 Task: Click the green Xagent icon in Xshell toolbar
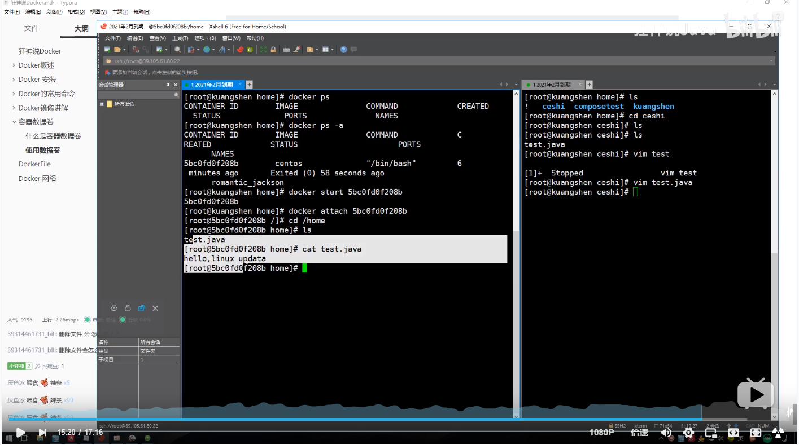[x=250, y=50]
